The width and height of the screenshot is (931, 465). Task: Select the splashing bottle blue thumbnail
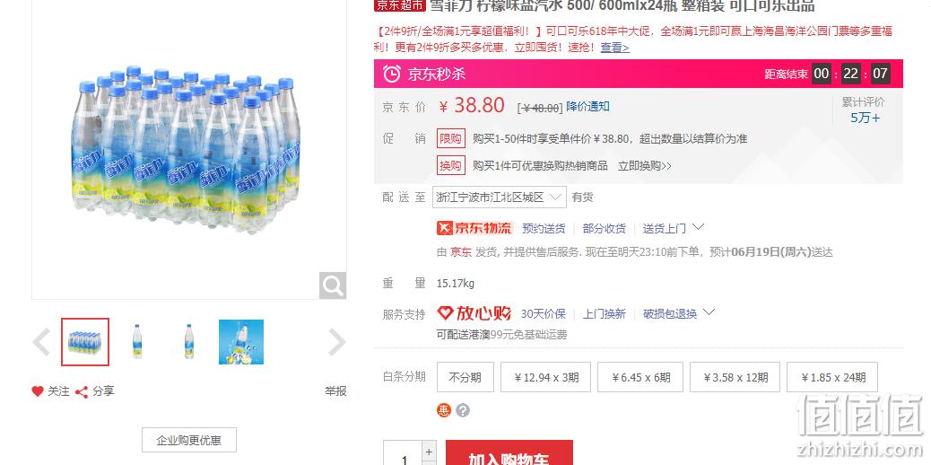[241, 342]
